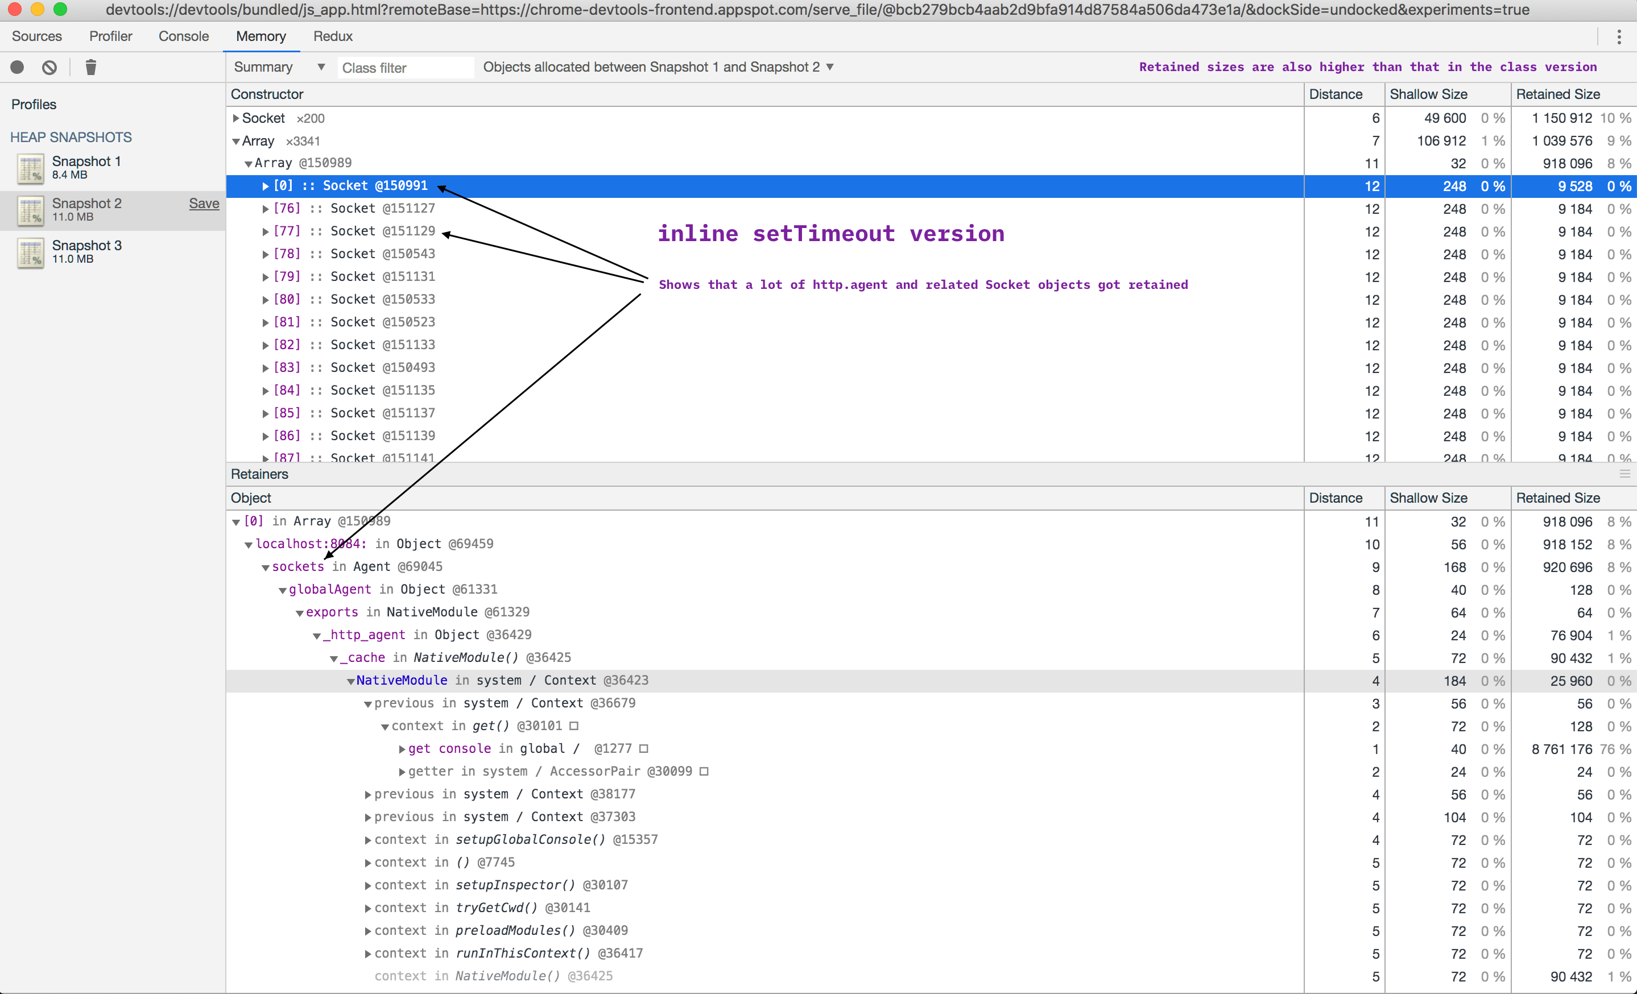Sort top table by Distance column
The width and height of the screenshot is (1637, 994).
[x=1344, y=94]
